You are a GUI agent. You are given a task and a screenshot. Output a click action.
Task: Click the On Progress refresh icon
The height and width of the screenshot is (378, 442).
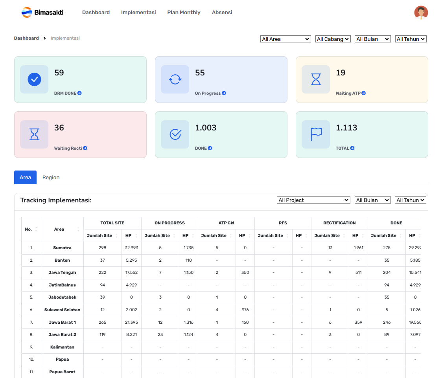175,79
